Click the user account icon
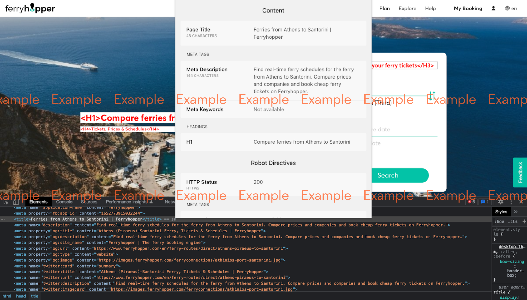527x300 pixels. click(x=493, y=8)
